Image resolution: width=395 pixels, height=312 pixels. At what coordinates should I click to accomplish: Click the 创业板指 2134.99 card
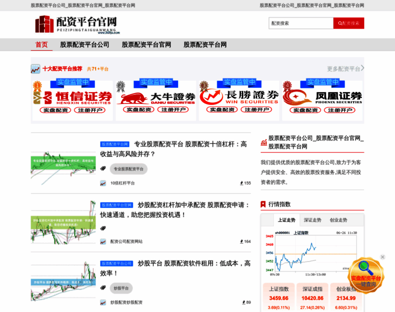pos(346,297)
